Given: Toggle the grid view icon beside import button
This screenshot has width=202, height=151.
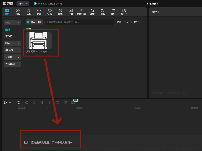Looking at the screenshot, I should (40, 22).
